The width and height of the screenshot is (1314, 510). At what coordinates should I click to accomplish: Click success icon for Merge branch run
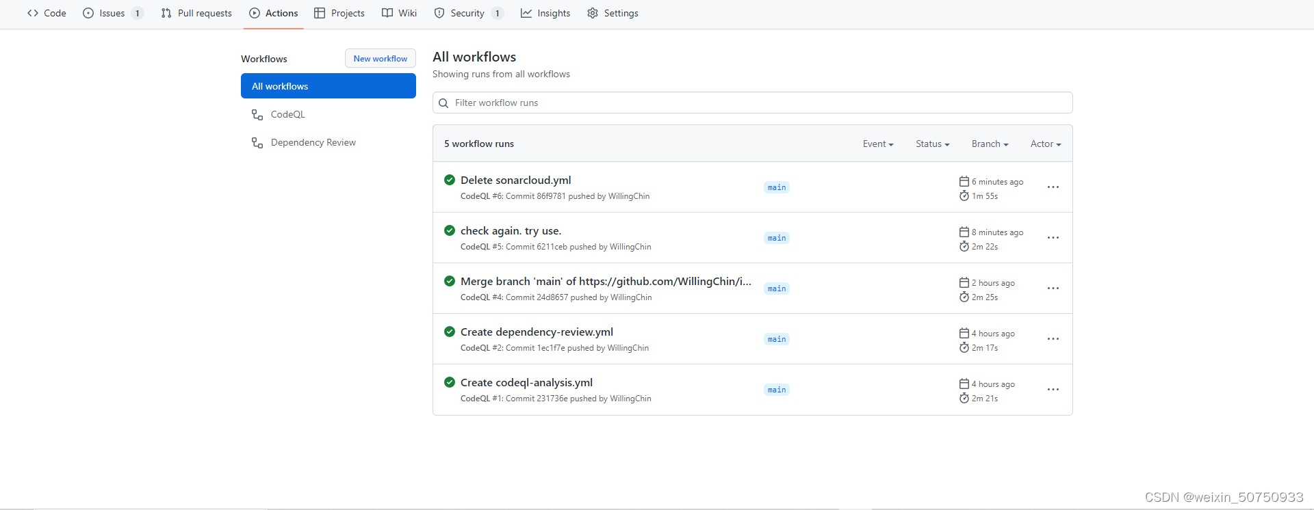point(450,281)
